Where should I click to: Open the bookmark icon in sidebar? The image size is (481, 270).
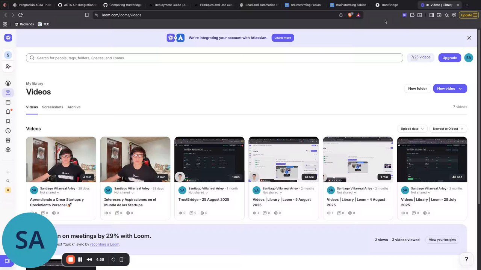(x=8, y=121)
